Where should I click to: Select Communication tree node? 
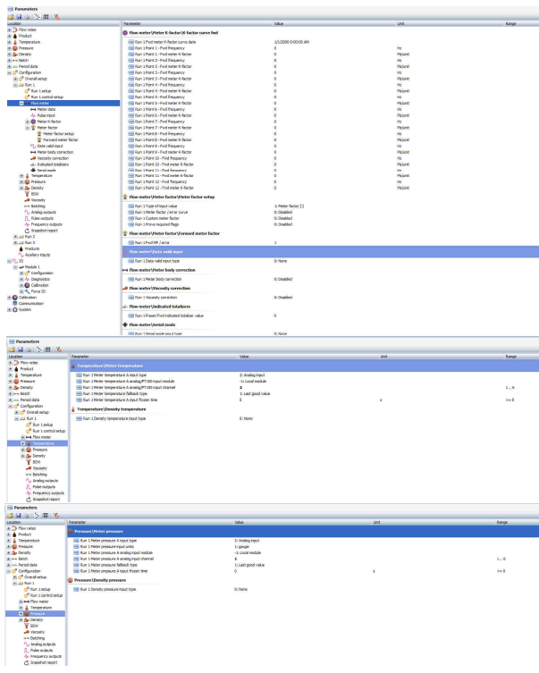(x=31, y=304)
